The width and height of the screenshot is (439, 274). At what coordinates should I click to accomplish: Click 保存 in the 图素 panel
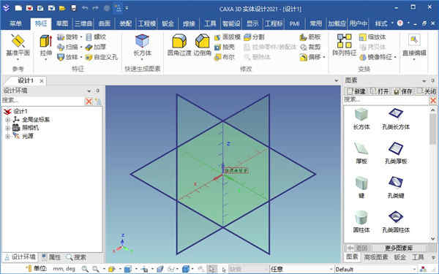403,91
